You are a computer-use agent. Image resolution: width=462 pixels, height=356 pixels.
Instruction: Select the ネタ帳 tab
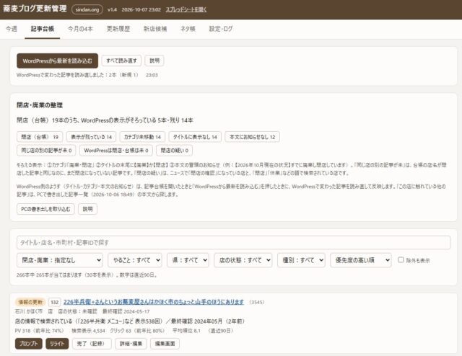(x=188, y=29)
